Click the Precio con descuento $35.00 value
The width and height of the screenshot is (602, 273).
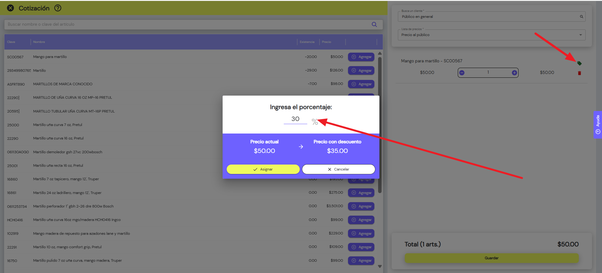337,151
